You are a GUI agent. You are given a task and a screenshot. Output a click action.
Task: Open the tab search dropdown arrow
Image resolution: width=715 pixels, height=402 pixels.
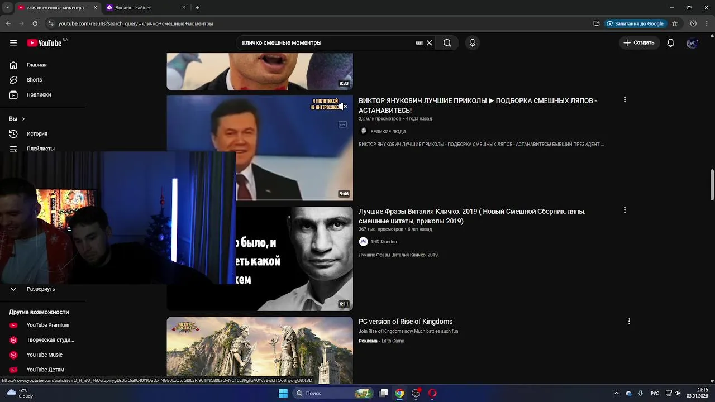[x=7, y=8]
